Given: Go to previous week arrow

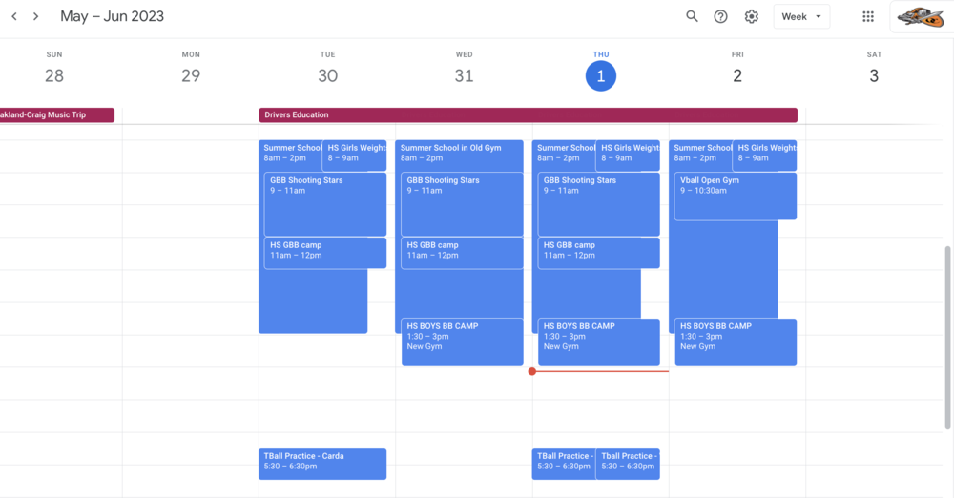Looking at the screenshot, I should pyautogui.click(x=14, y=16).
